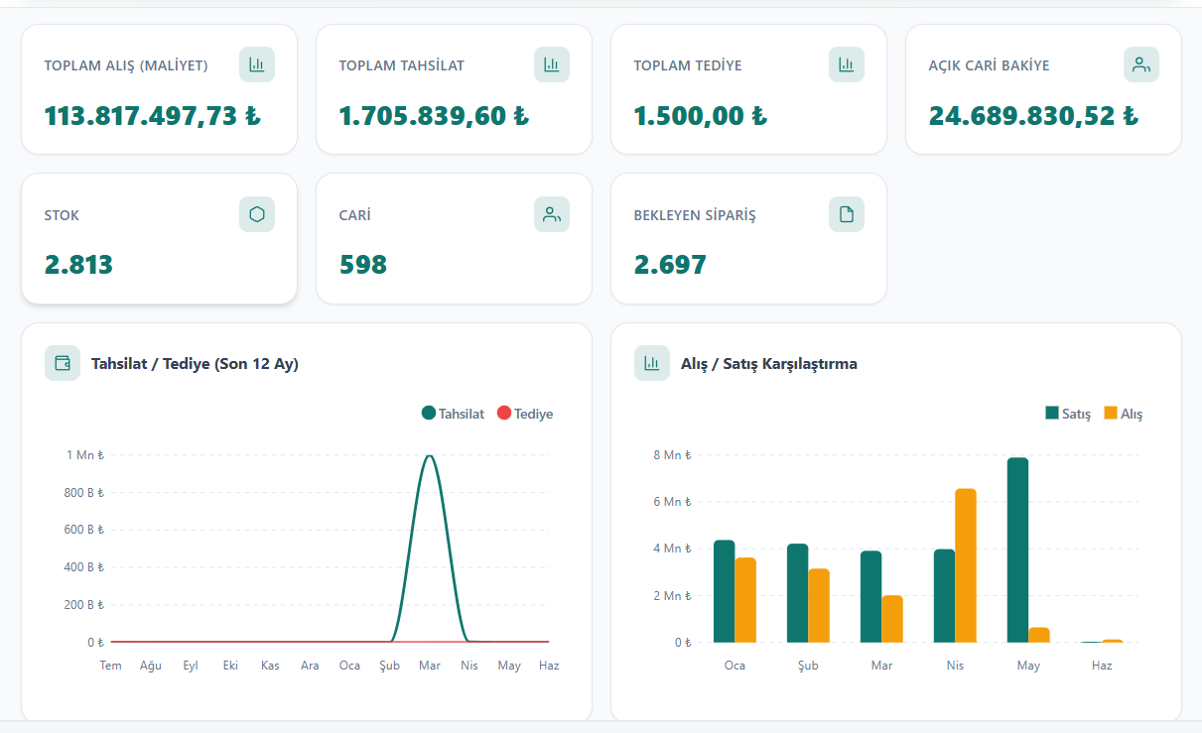Screen dimensions: 1202x733
Task: Click the chart icon on Toplam Tahsilat card
Action: tap(552, 64)
